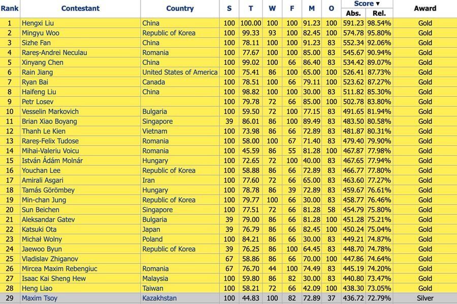Sort by task S column
457x304 pixels.
click(x=229, y=9)
